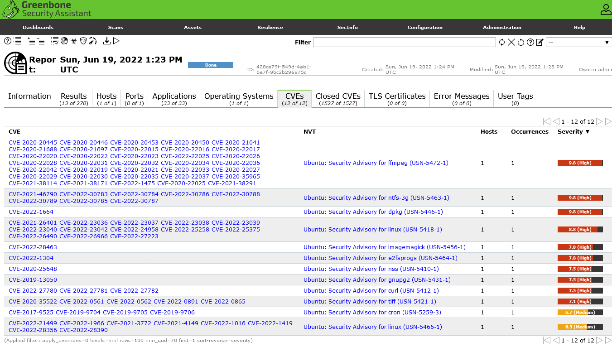Click into the Filter text field
The width and height of the screenshot is (612, 347).
(x=404, y=42)
